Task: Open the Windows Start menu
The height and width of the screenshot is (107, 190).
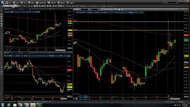Action: [3, 105]
